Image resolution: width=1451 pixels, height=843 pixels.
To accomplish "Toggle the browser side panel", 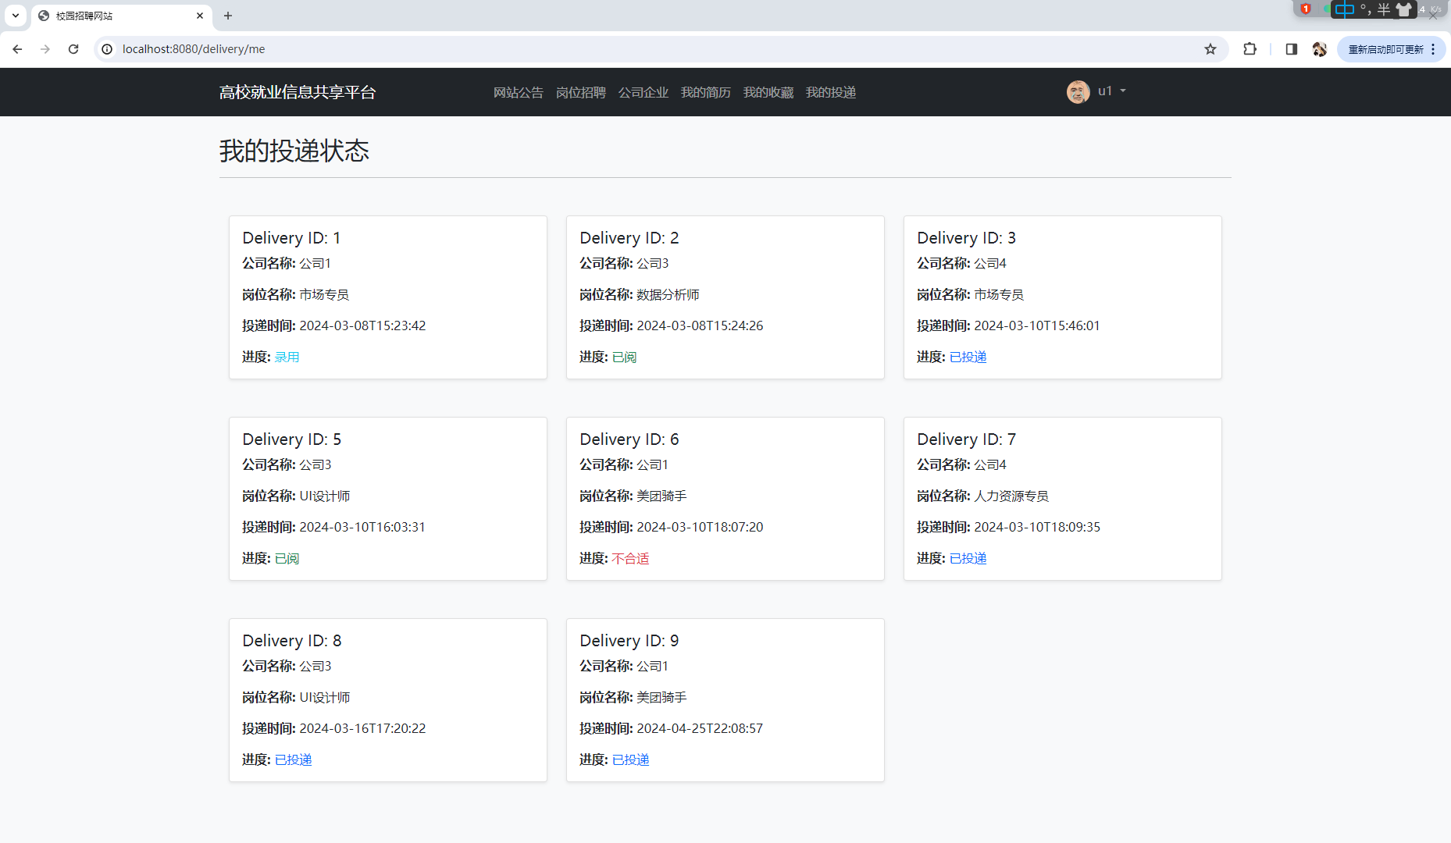I will [x=1292, y=49].
